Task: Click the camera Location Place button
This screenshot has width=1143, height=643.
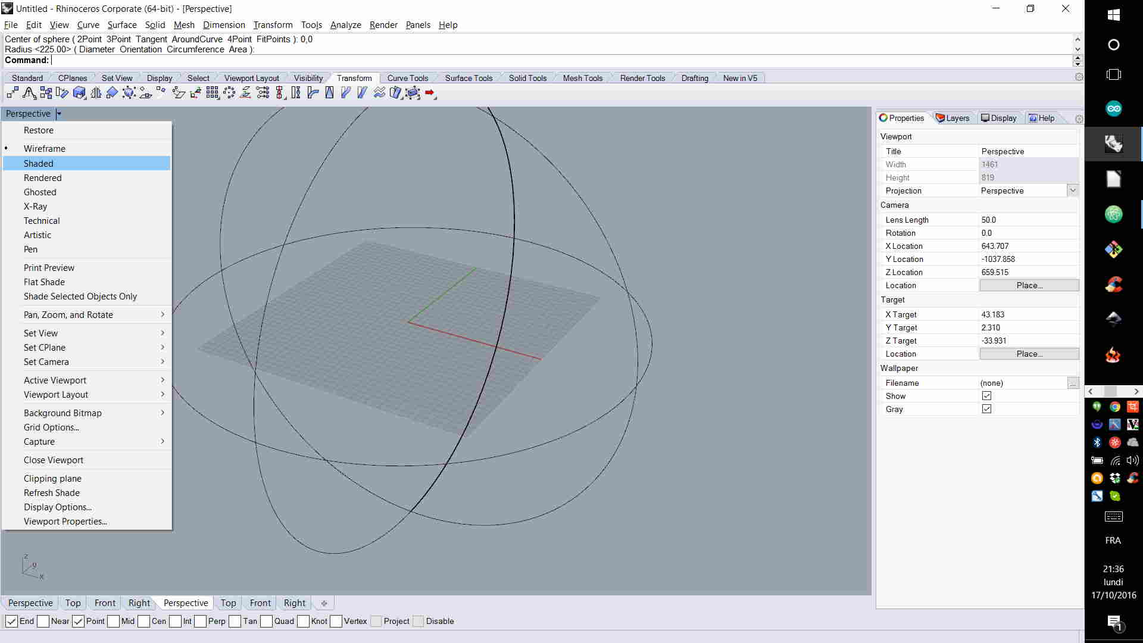Action: (1029, 285)
